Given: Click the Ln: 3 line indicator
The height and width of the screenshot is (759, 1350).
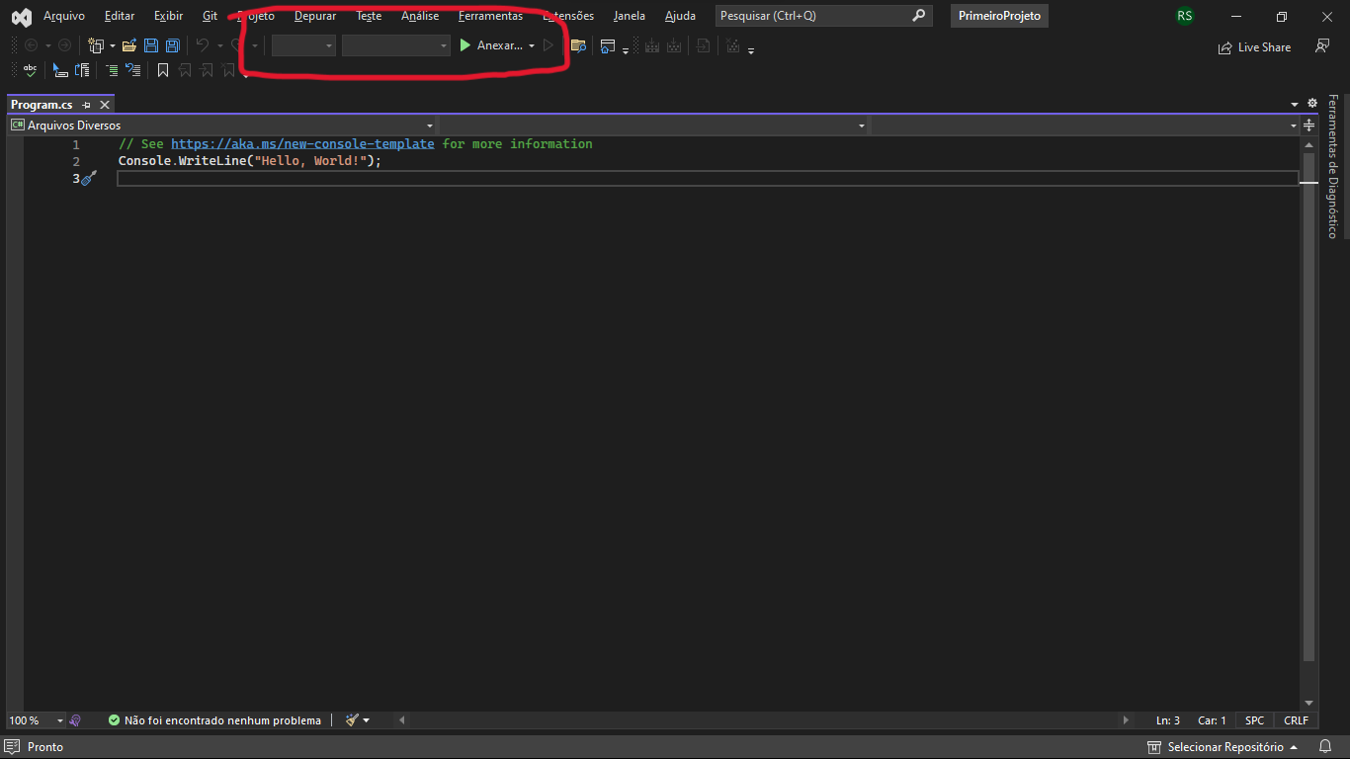Looking at the screenshot, I should [x=1168, y=720].
